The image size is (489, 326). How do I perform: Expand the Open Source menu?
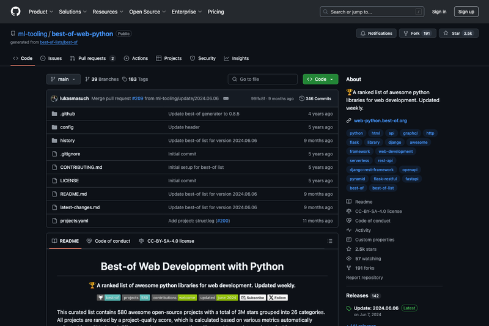(x=147, y=12)
